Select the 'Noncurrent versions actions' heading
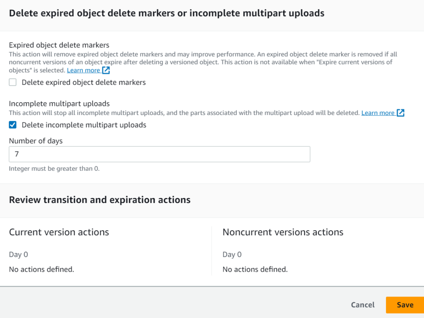424x318 pixels. point(283,232)
